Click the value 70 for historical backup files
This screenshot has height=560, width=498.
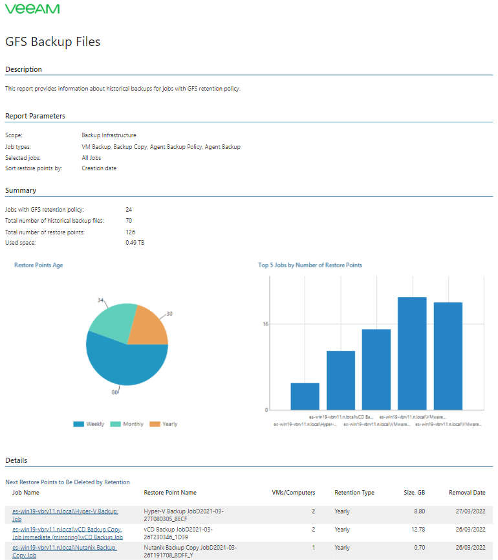[129, 221]
